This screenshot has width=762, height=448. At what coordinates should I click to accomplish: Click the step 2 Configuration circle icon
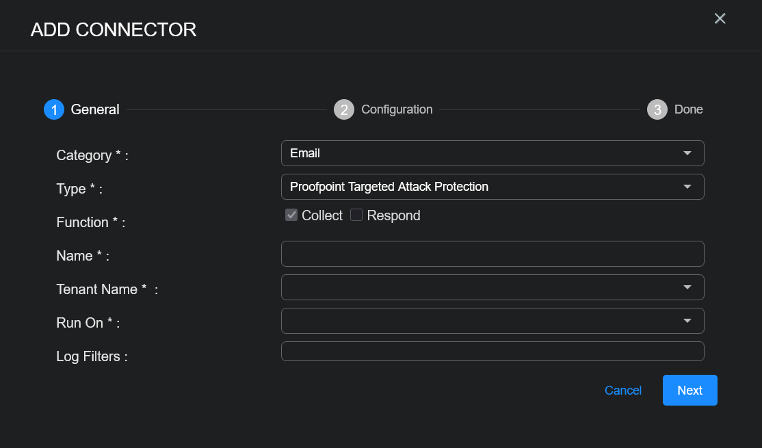tap(344, 109)
